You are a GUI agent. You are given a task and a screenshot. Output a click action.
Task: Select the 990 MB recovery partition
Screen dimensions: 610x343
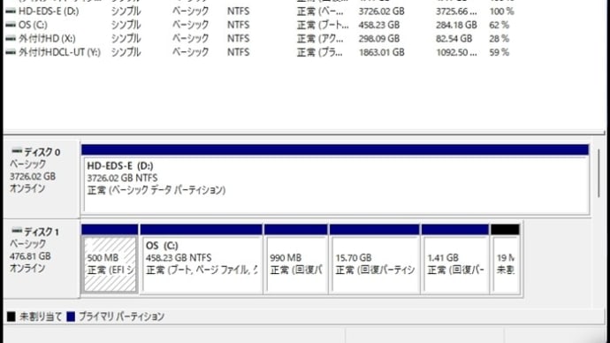click(296, 259)
